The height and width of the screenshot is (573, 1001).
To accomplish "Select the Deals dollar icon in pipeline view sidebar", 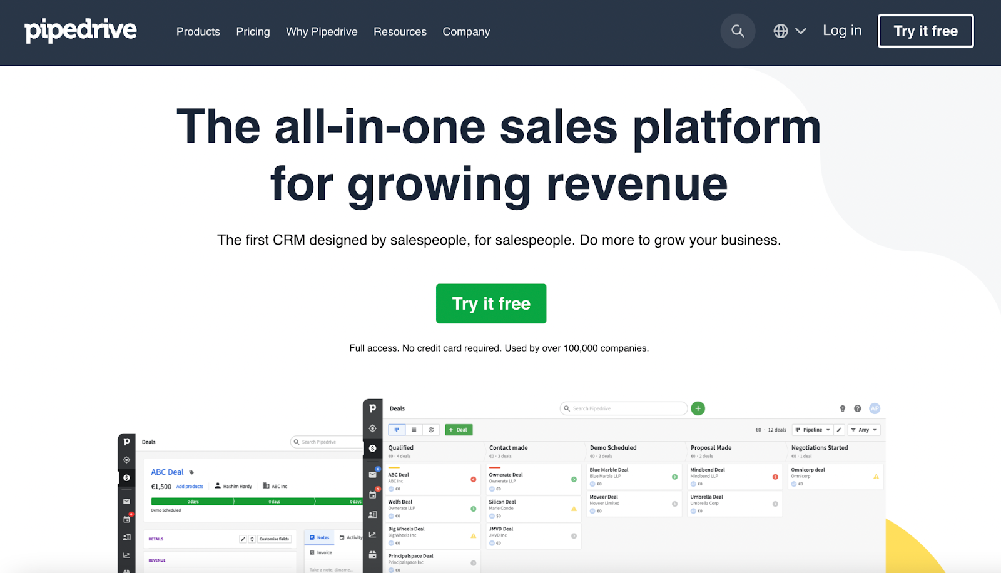I will [x=372, y=449].
